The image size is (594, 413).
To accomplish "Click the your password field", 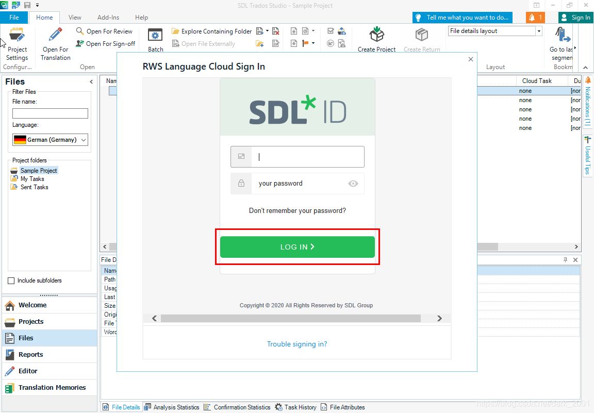I will (298, 184).
